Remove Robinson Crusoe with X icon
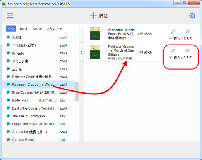Image resolution: width=202 pixels, height=160 pixels. (x=187, y=50)
